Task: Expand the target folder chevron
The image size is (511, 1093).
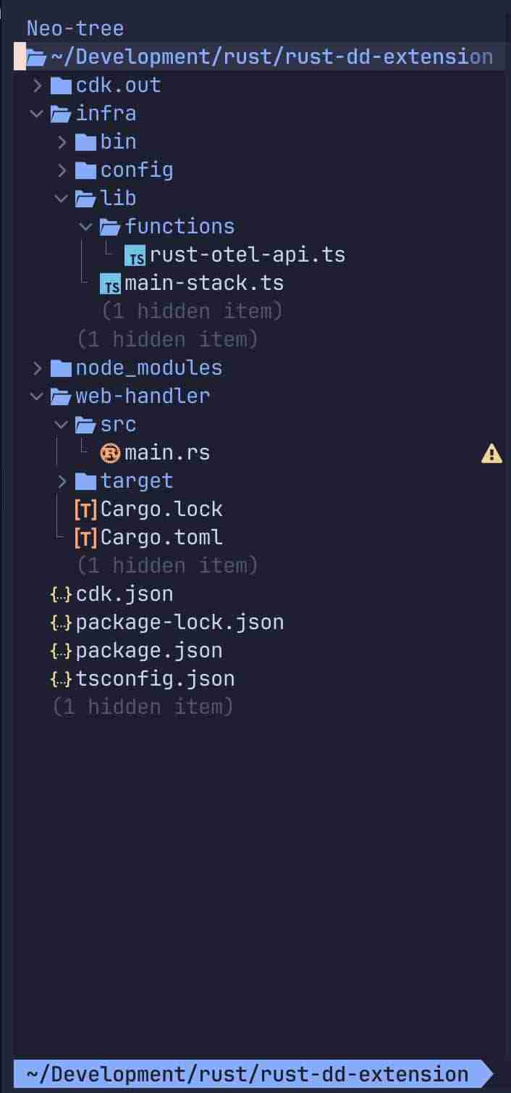Action: tap(62, 481)
